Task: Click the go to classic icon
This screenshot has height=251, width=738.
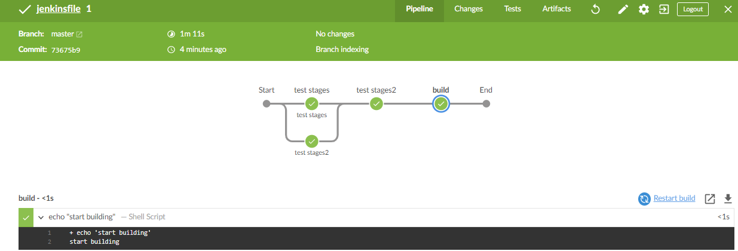Action: coord(663,10)
